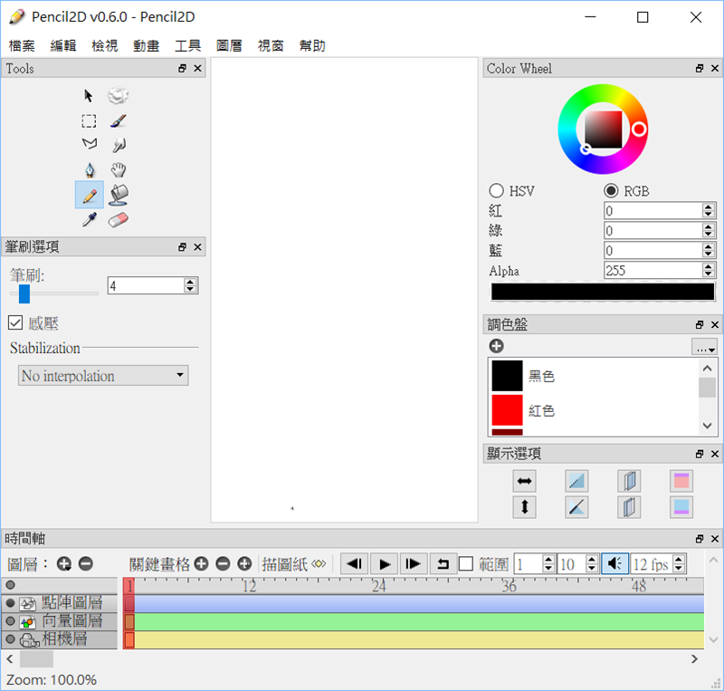The image size is (724, 691).
Task: Select the Hand pan tool
Action: [x=118, y=169]
